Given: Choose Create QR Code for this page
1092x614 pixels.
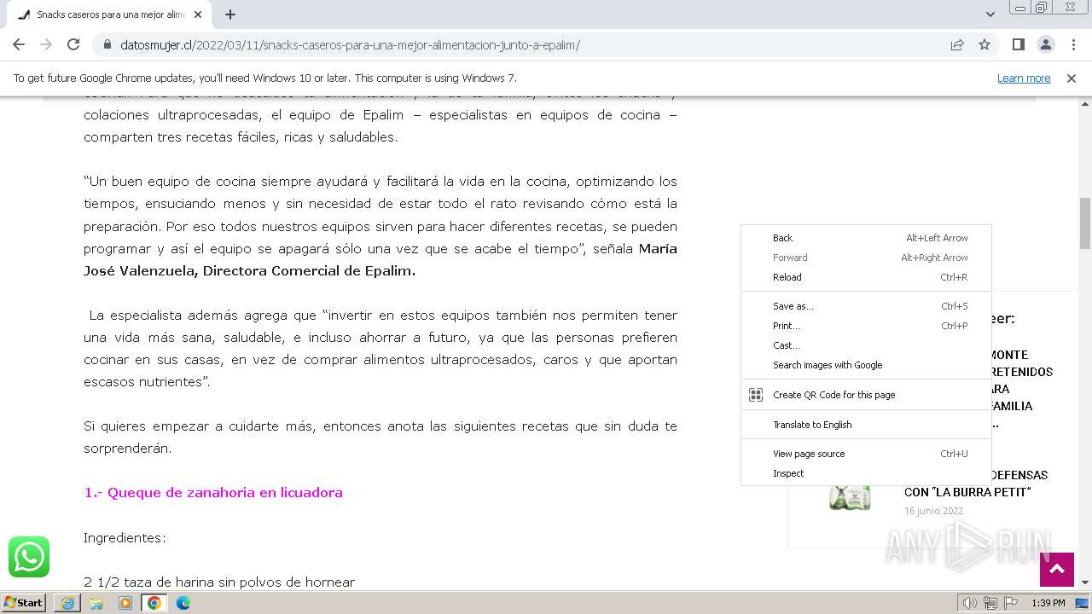Looking at the screenshot, I should coord(866,395).
